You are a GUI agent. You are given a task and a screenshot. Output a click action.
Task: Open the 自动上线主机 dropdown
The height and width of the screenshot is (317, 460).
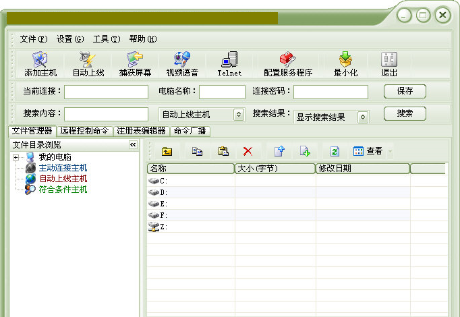point(238,115)
